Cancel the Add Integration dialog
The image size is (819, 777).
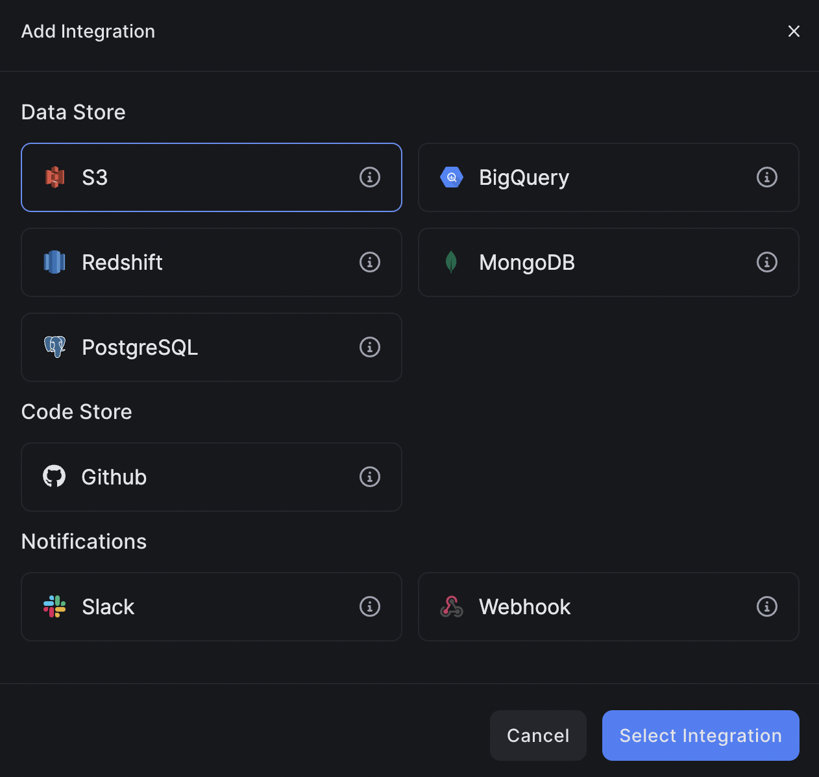538,735
